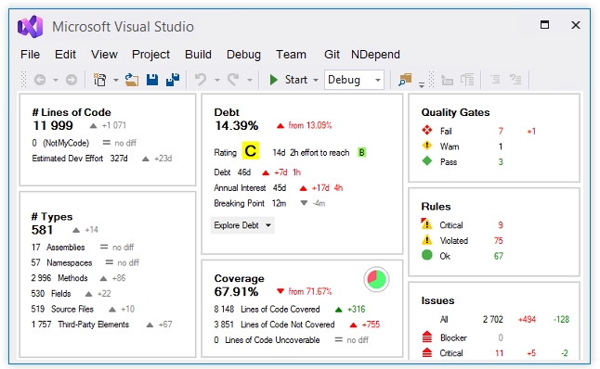The width and height of the screenshot is (600, 369).
Task: Click the 581 types count
Action: pyautogui.click(x=42, y=230)
